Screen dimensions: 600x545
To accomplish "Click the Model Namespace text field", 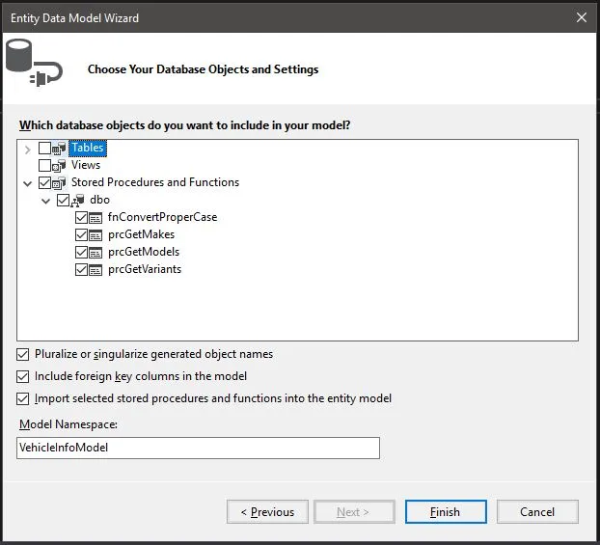I will (198, 448).
